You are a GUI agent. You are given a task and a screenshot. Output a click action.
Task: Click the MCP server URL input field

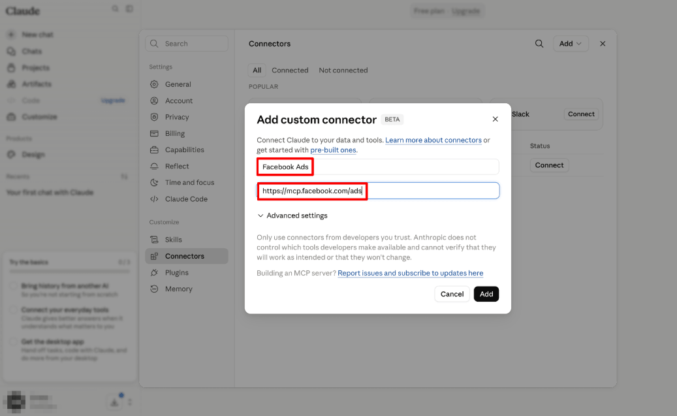[378, 191]
